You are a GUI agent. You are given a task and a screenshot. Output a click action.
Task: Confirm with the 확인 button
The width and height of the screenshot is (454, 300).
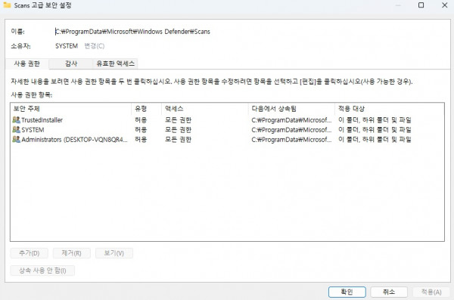click(347, 292)
